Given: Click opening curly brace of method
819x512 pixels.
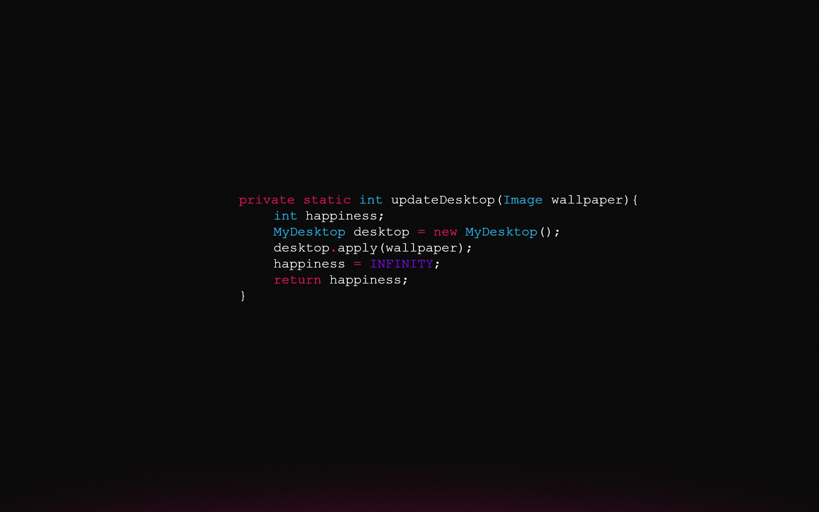Looking at the screenshot, I should click(x=636, y=200).
